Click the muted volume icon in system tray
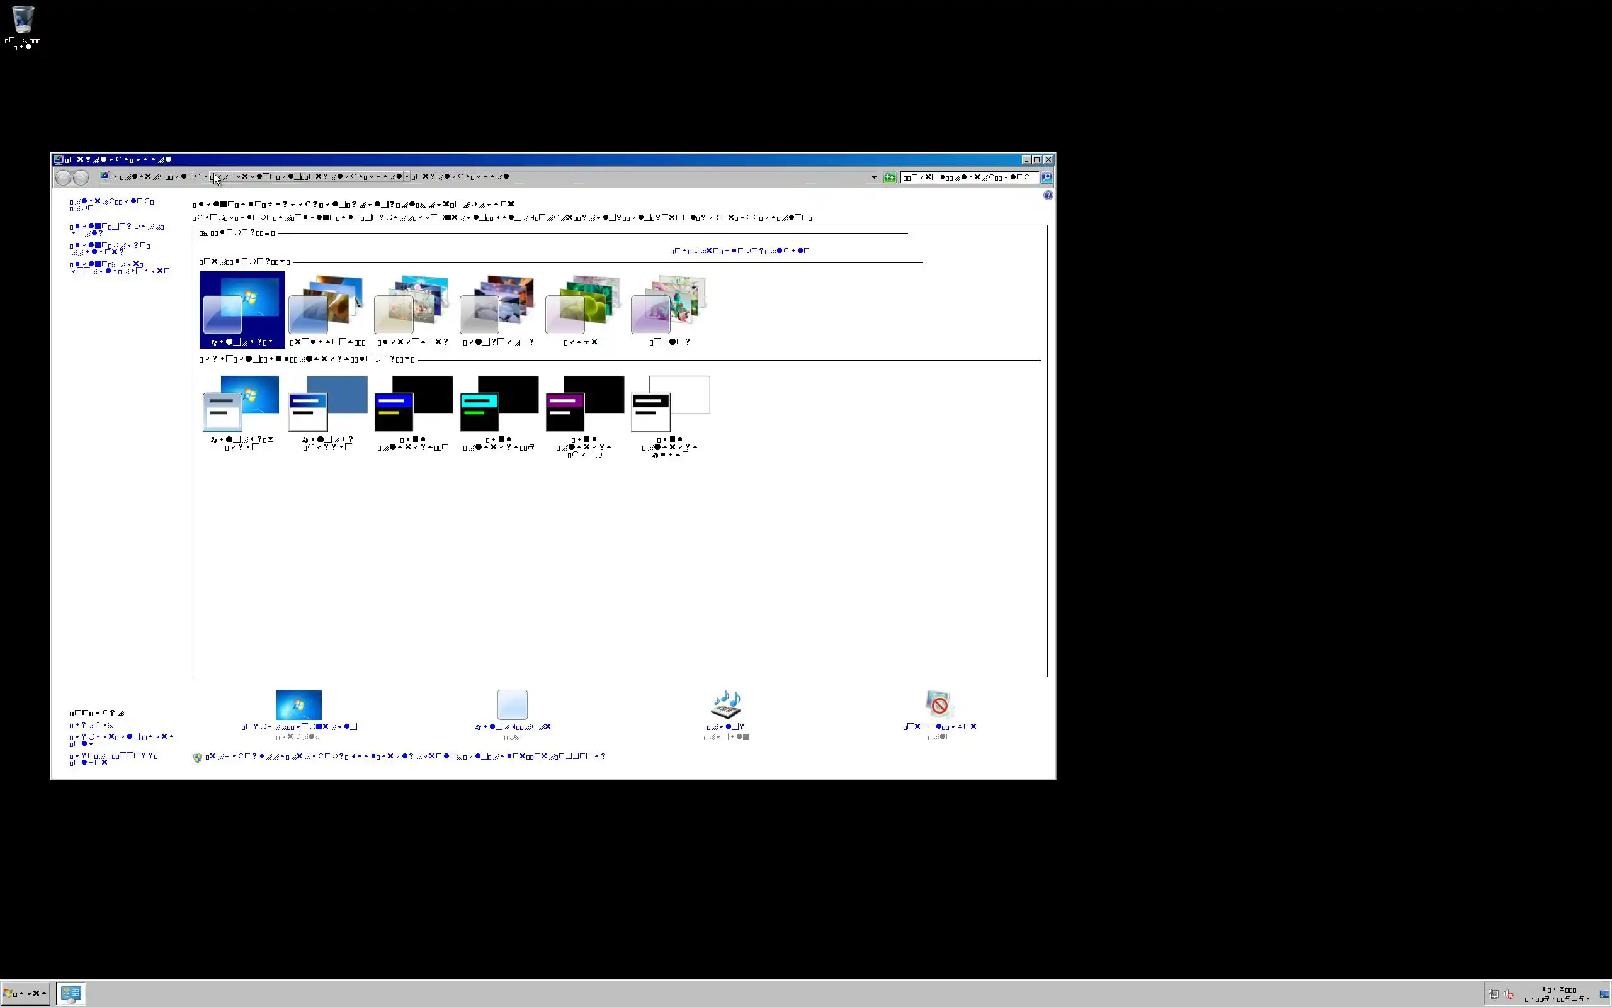 [x=1509, y=994]
